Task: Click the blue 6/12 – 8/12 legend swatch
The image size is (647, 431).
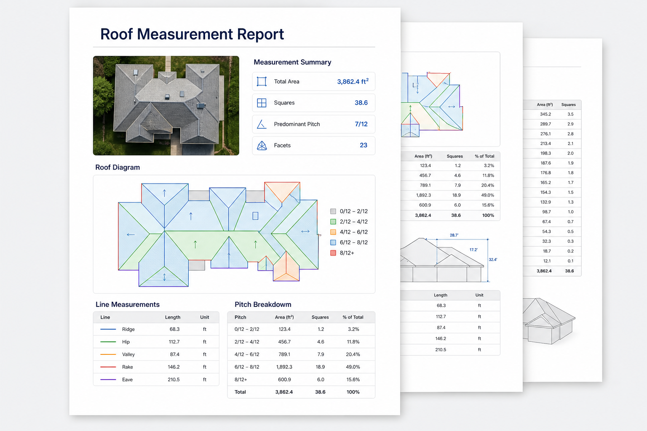Action: coord(333,242)
